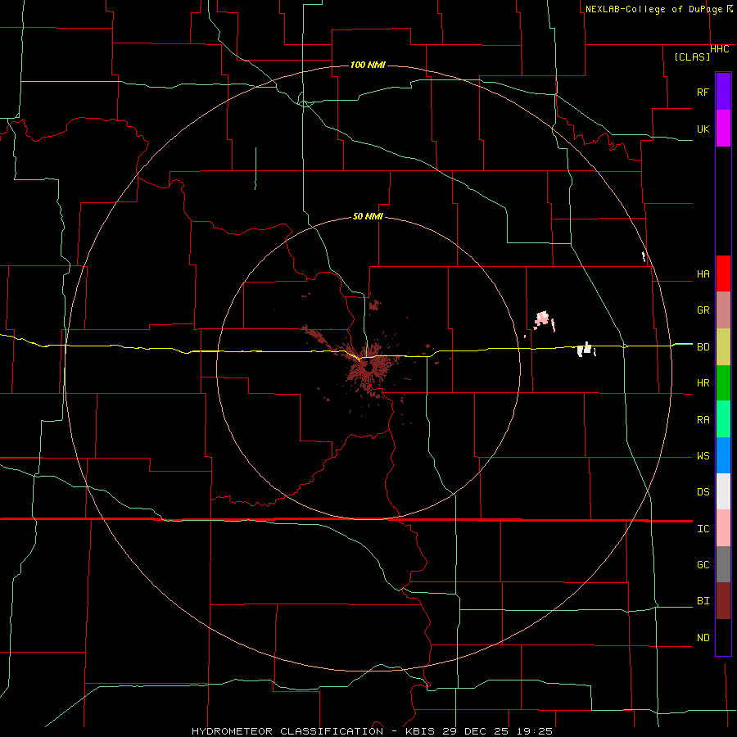This screenshot has height=737, width=737.
Task: Click the DS legend label
Action: click(x=703, y=492)
